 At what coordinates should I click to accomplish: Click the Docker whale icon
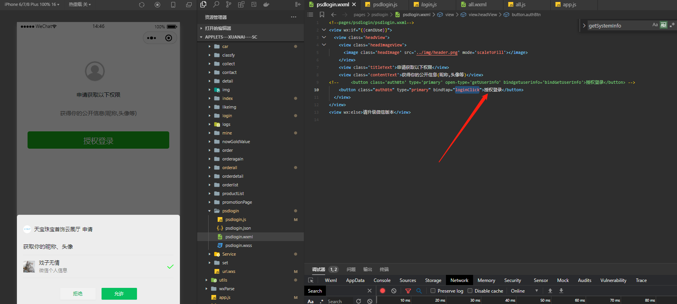point(266,4)
